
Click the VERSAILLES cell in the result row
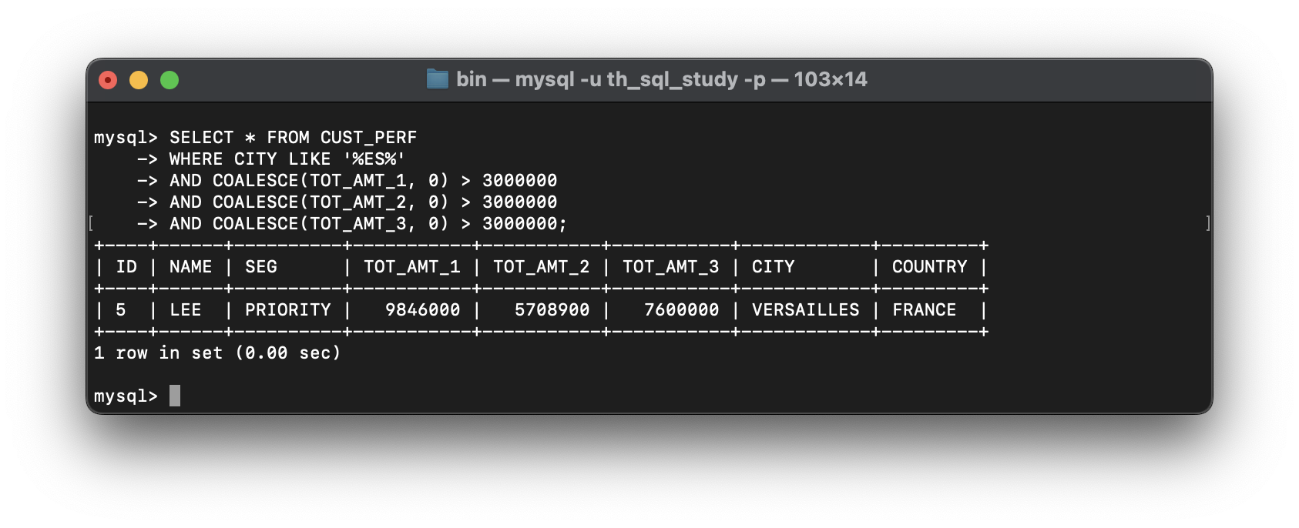coord(805,310)
